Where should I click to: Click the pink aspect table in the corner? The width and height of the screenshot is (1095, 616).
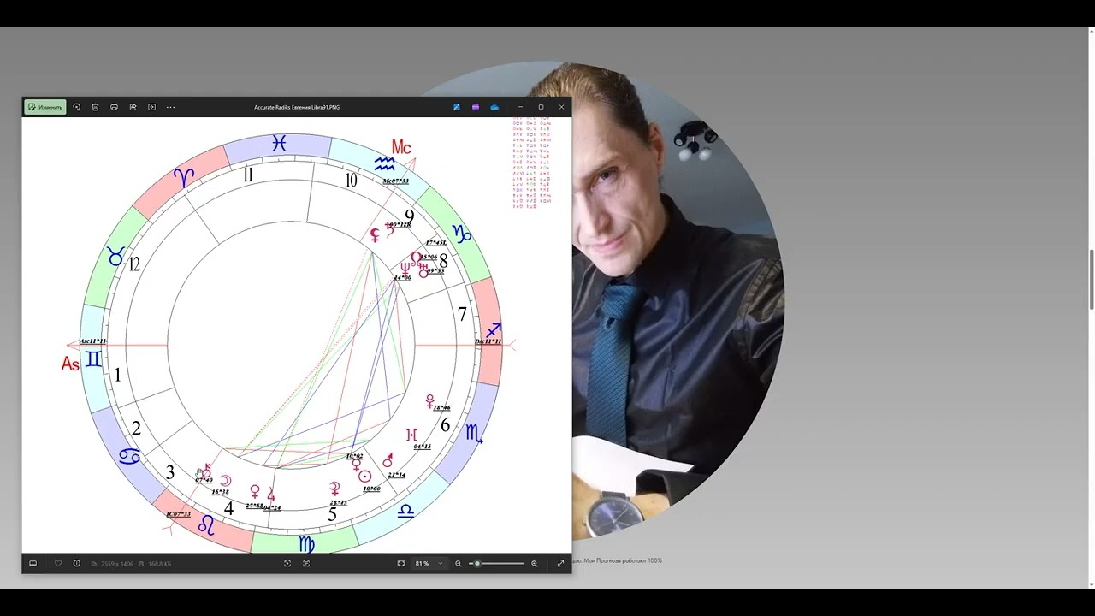click(x=531, y=163)
